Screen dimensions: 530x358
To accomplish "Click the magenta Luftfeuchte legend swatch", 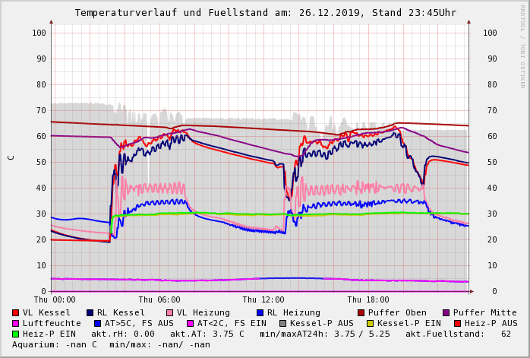I will (16, 323).
